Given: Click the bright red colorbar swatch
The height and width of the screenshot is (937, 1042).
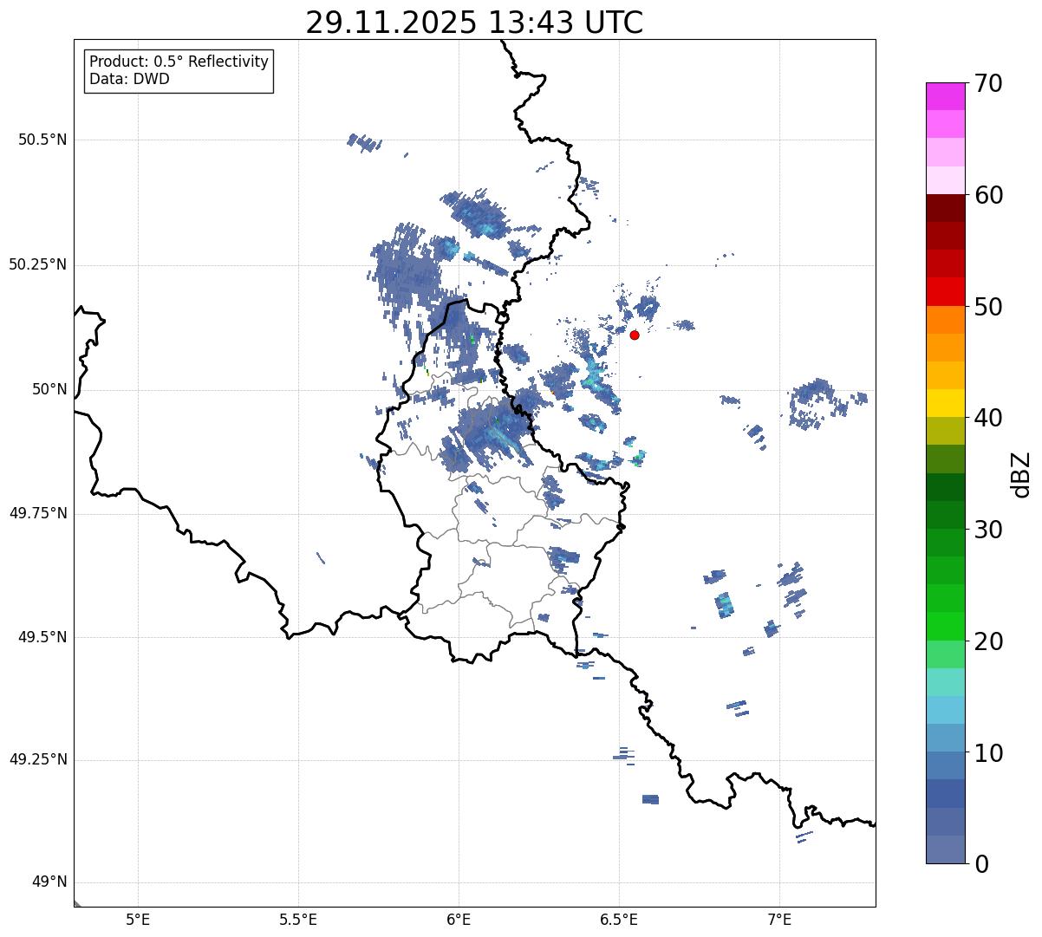Looking at the screenshot, I should click(x=945, y=291).
